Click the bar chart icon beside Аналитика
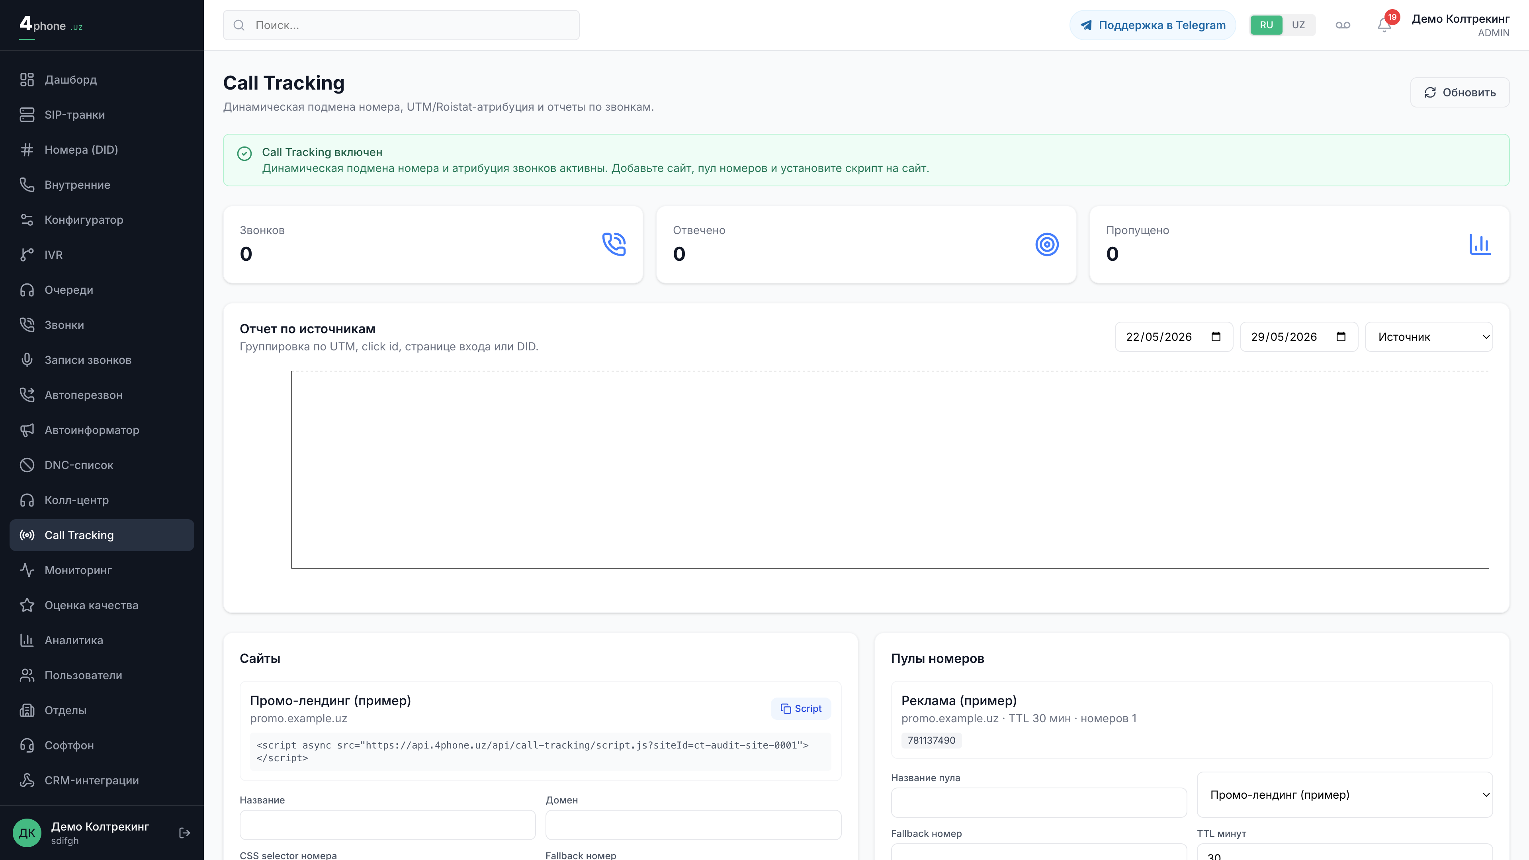 coord(27,640)
